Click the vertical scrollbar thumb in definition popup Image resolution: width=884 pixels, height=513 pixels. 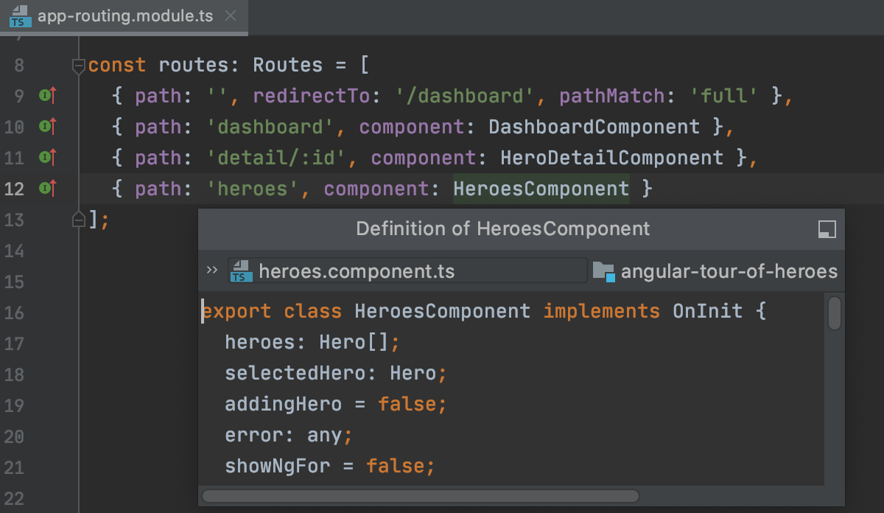(835, 313)
